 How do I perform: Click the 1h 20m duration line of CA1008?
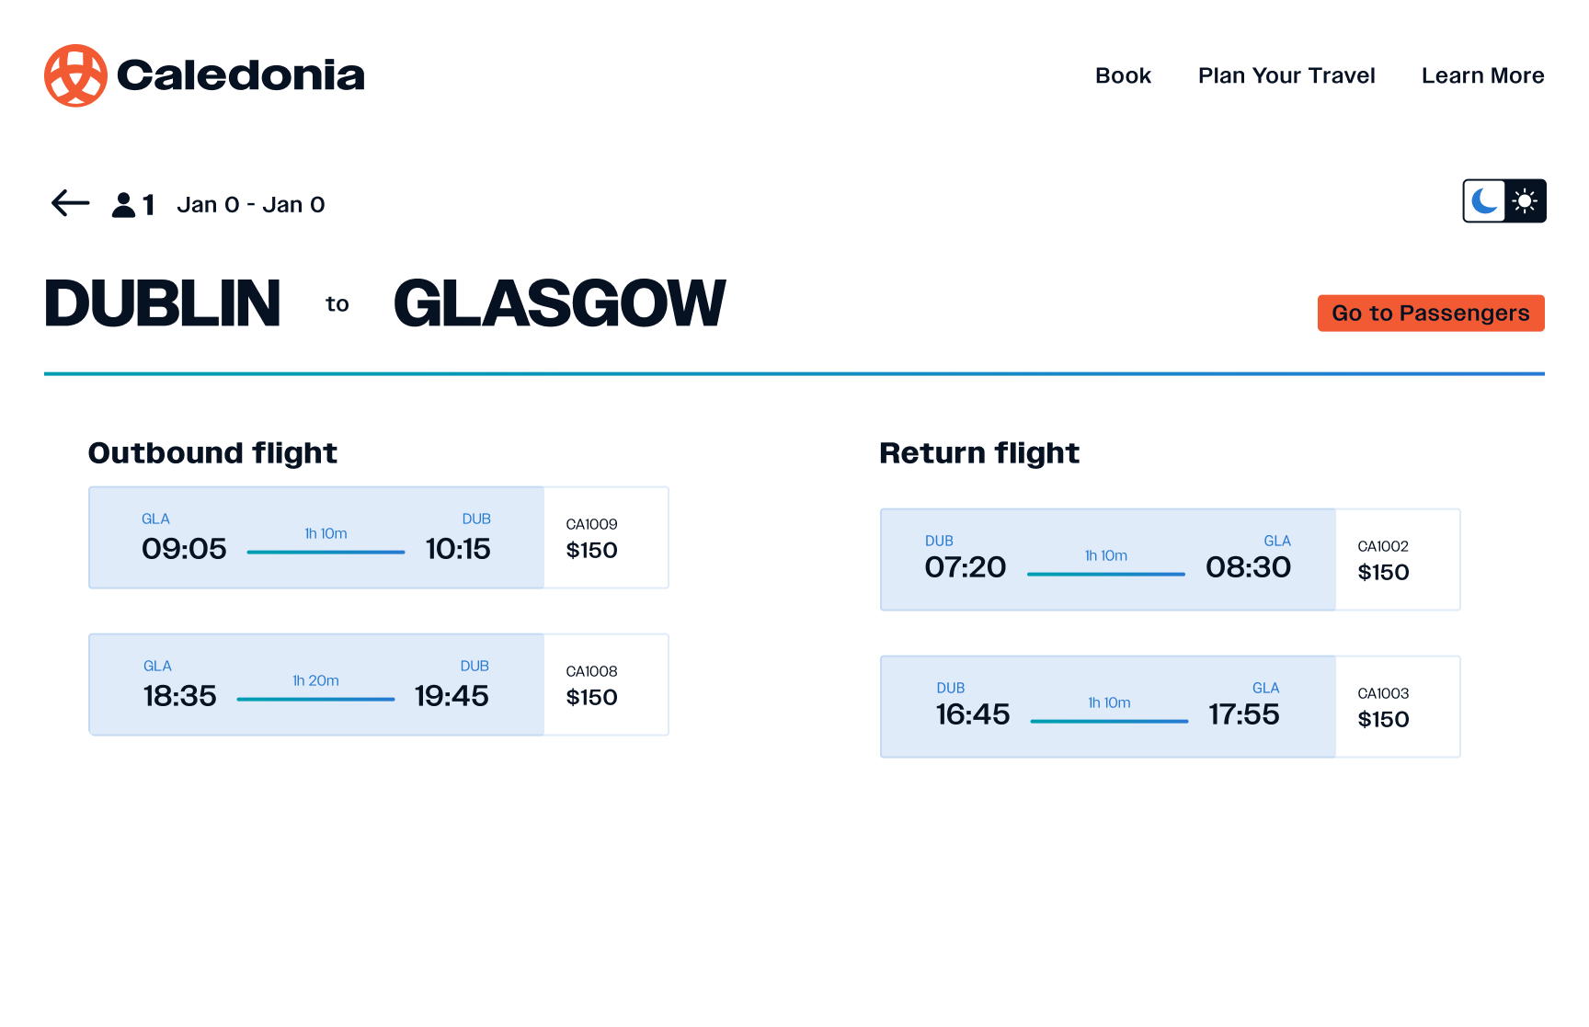click(315, 699)
